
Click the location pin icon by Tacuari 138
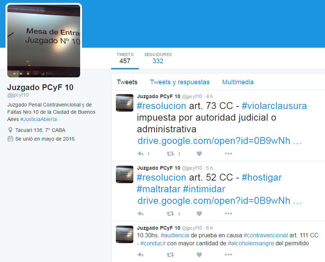point(10,130)
